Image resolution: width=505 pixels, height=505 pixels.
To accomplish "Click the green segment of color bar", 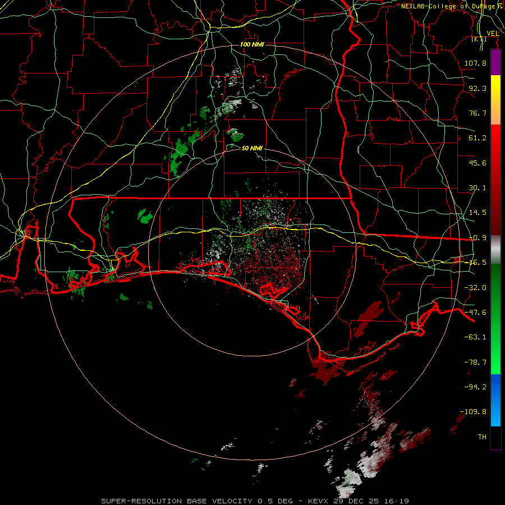I will point(495,319).
